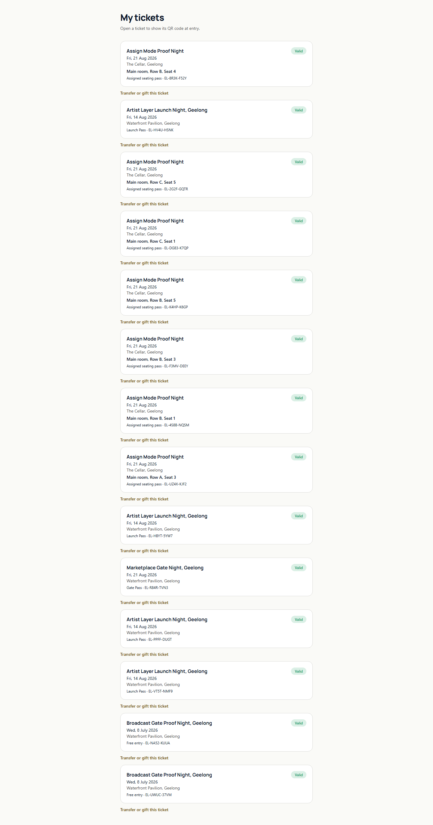Transfer or gift the Marketplace Gate Night ticket

[x=144, y=602]
